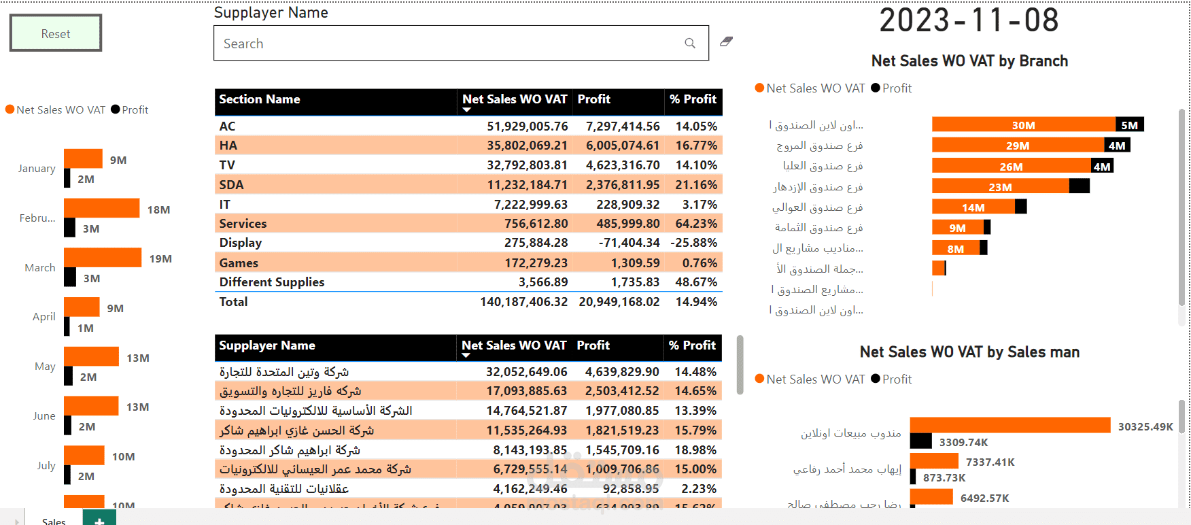Screen dimensions: 1191x525
Task: Click the Reset button
Action: pyautogui.click(x=56, y=33)
